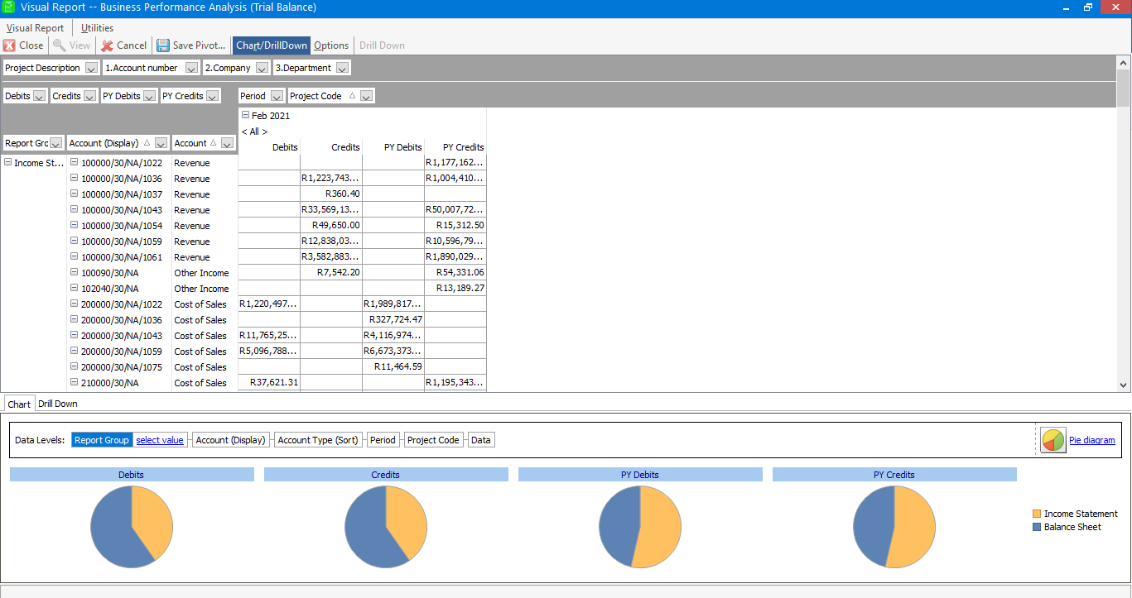Collapse the Feb 2021 period column

(245, 116)
